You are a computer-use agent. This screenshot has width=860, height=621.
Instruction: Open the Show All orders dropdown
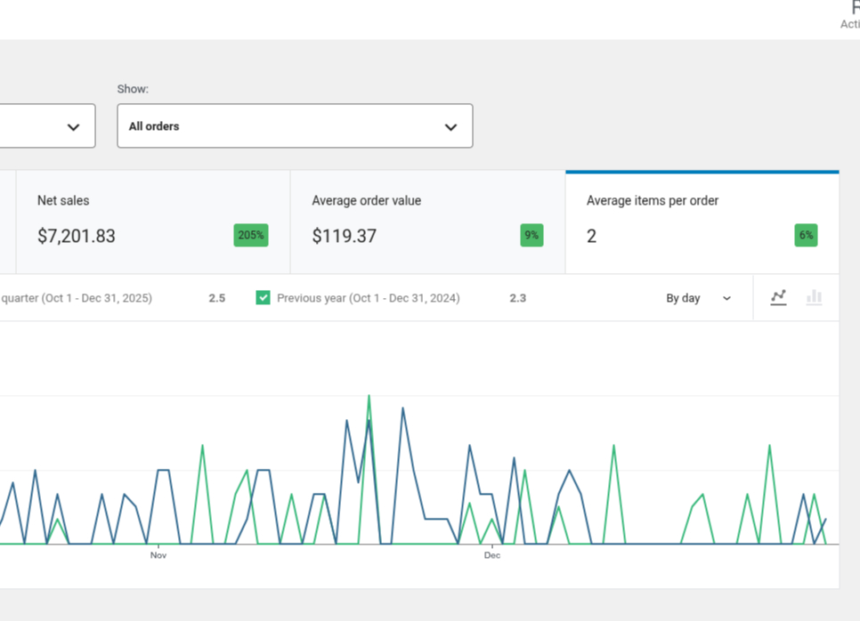click(295, 126)
